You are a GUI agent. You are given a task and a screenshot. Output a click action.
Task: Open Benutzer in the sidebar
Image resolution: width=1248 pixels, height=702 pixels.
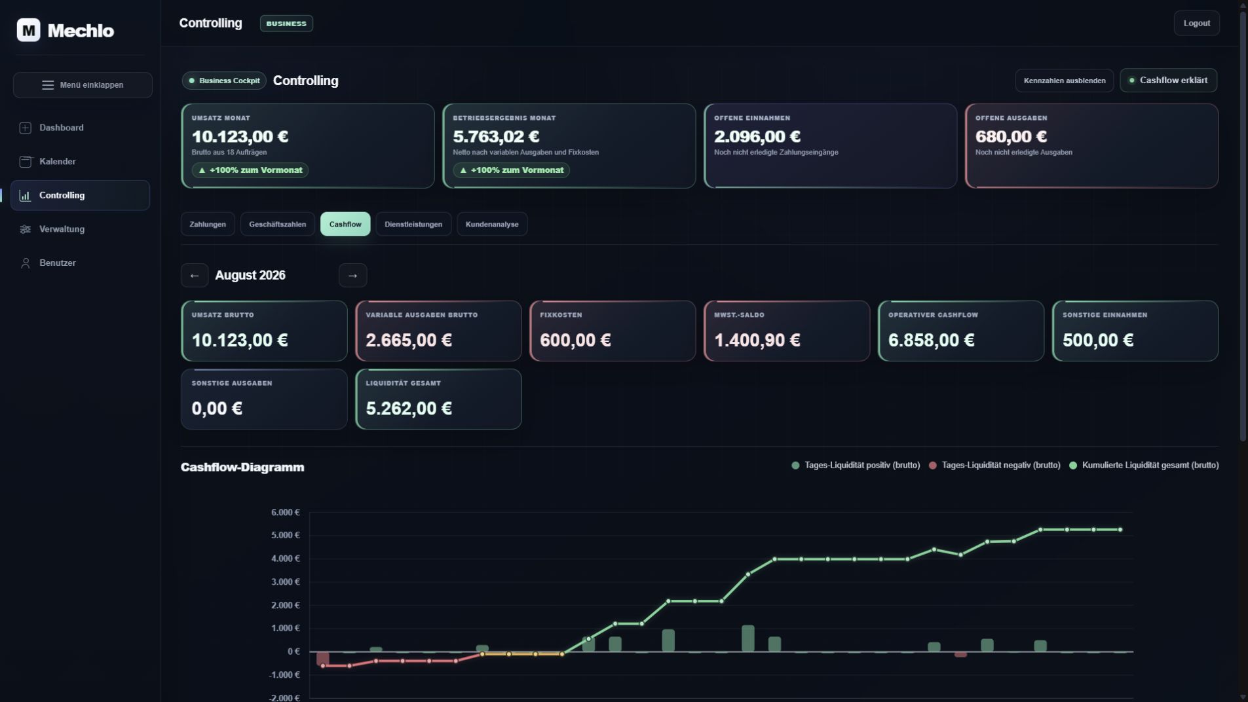(x=80, y=263)
